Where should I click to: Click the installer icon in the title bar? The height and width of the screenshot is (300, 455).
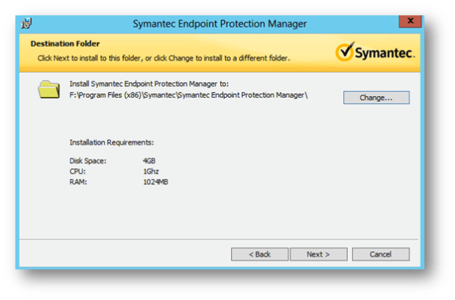(x=27, y=23)
